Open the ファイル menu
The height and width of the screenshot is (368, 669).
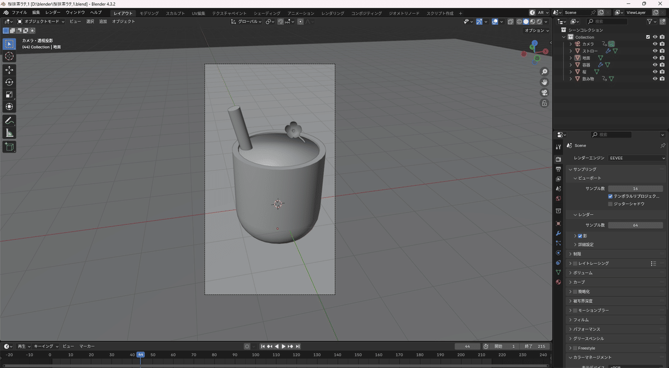click(20, 12)
